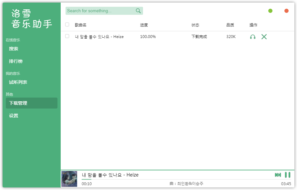Click the 歌曲名 column header

pyautogui.click(x=81, y=25)
